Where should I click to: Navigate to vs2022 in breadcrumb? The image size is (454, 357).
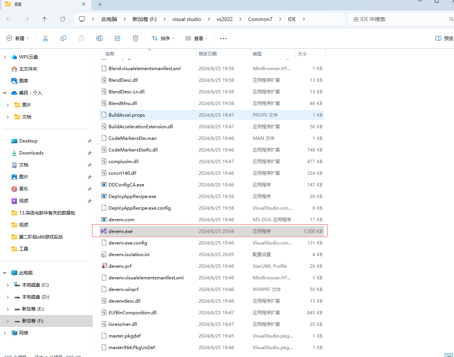pos(225,19)
